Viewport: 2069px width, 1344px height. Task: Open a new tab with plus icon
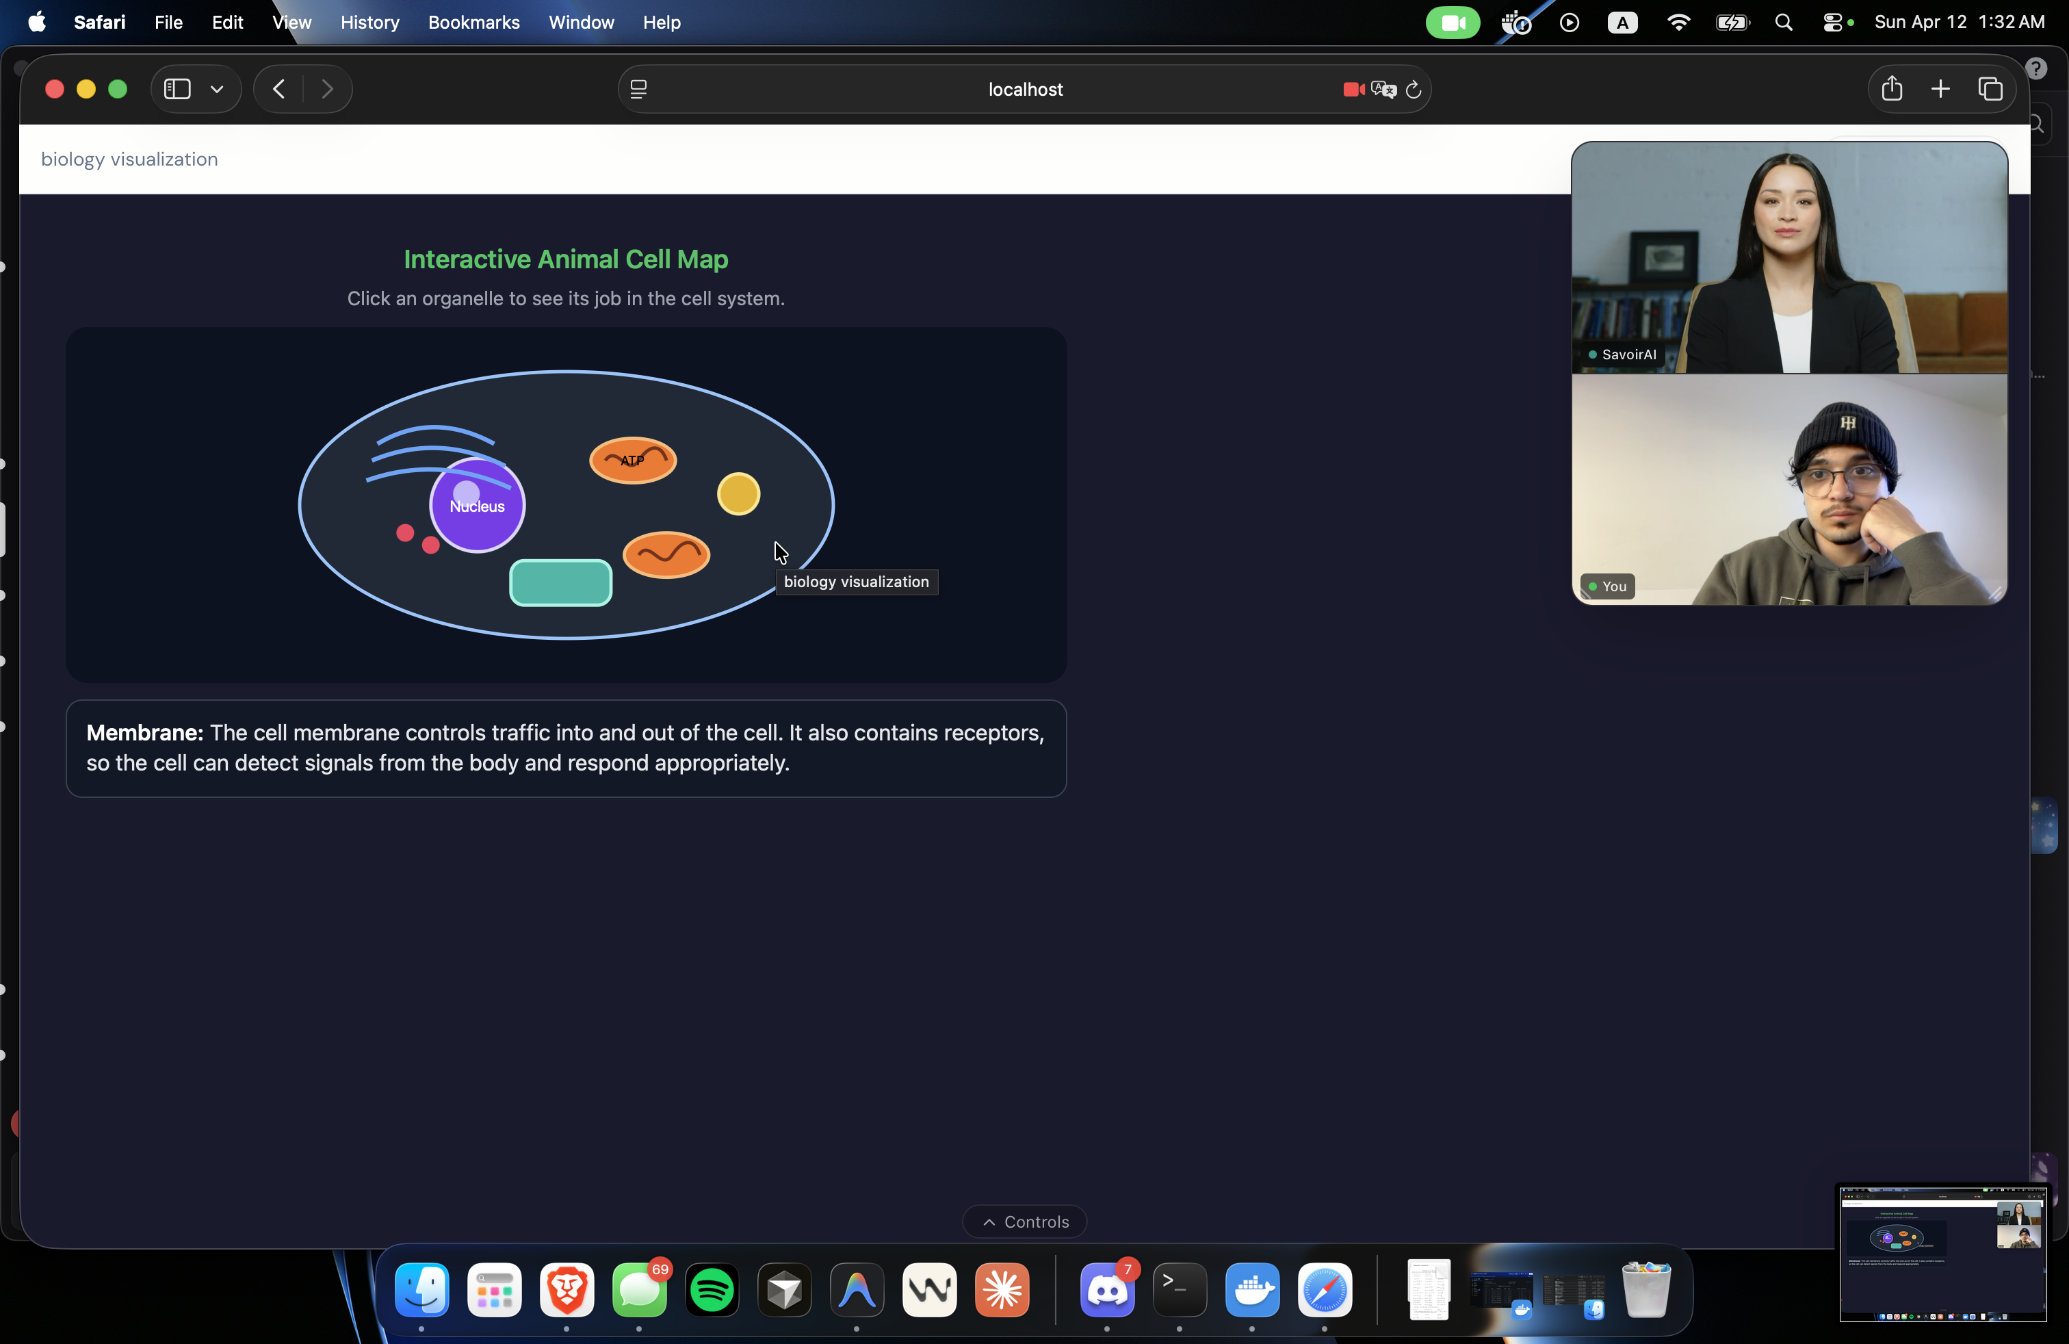(x=1940, y=89)
